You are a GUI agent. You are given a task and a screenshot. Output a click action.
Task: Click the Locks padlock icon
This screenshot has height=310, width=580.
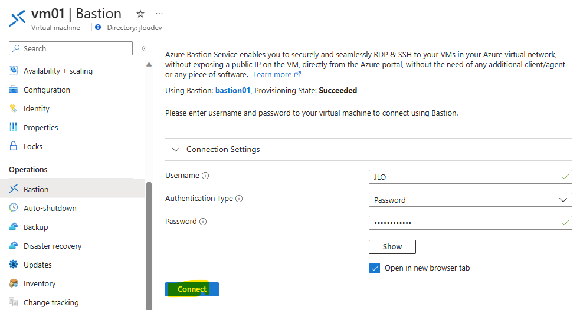click(x=14, y=146)
